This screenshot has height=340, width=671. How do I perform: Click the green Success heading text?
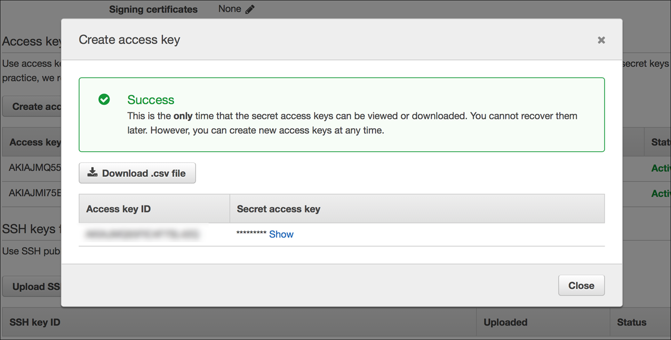point(151,100)
